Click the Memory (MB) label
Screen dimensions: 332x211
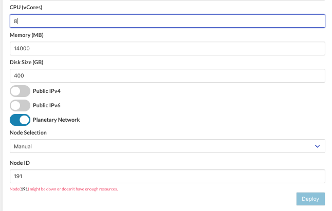26,35
